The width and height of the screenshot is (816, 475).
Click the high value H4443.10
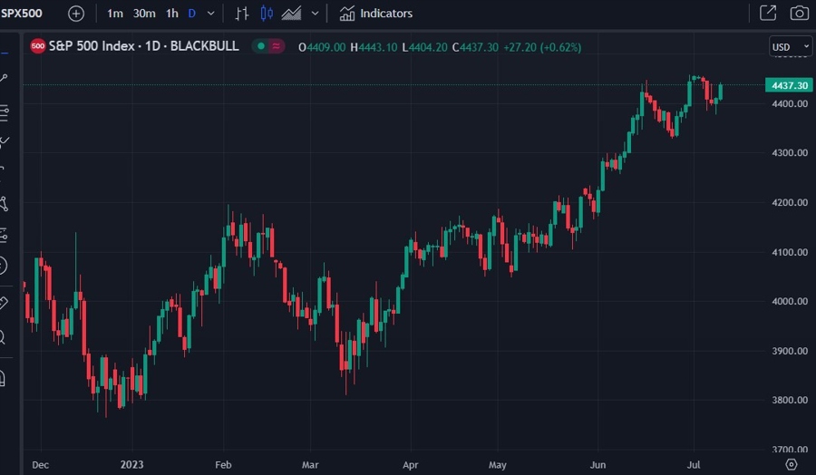374,47
